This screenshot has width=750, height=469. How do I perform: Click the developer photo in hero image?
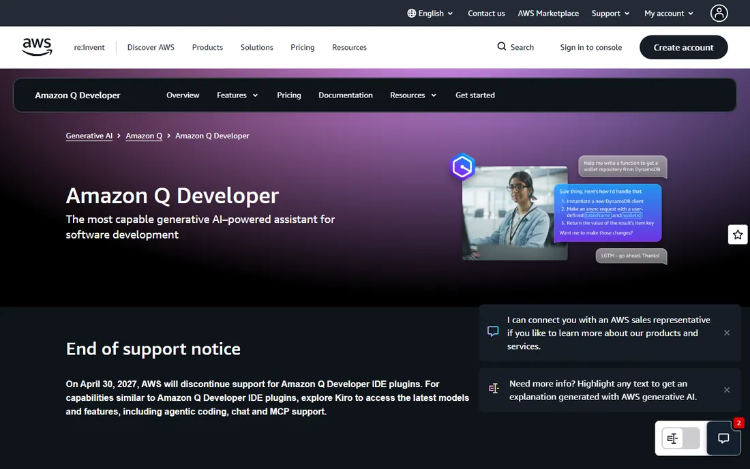[515, 213]
